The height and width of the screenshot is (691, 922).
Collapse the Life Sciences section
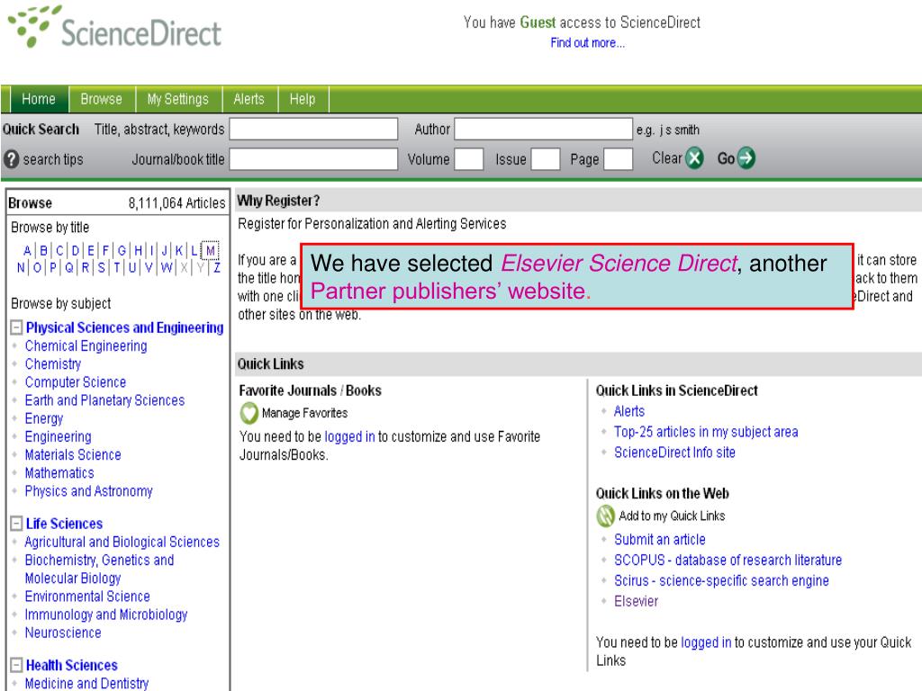tap(16, 524)
